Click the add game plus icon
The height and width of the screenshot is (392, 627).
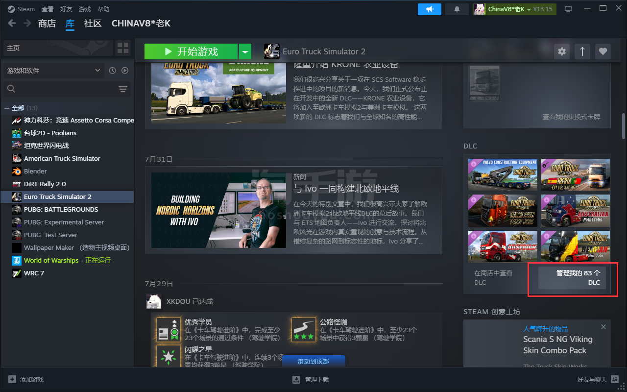pyautogui.click(x=12, y=379)
